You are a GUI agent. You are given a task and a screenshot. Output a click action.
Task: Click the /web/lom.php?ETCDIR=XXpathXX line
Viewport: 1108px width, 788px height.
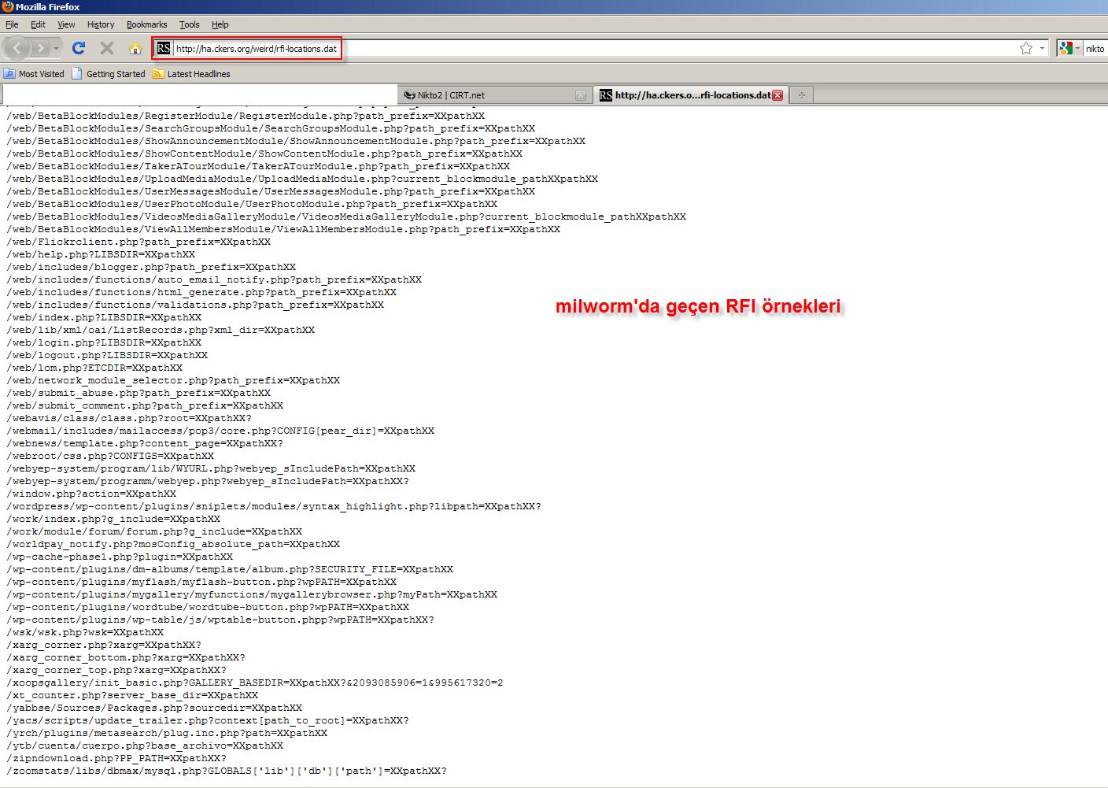(x=94, y=368)
